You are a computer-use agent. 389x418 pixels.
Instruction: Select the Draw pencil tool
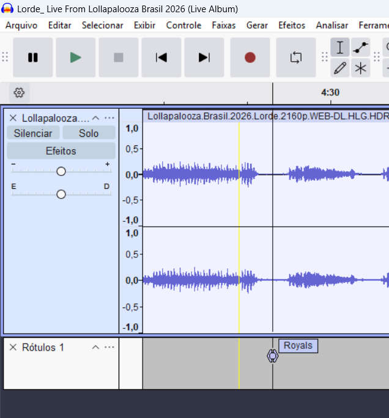point(340,68)
